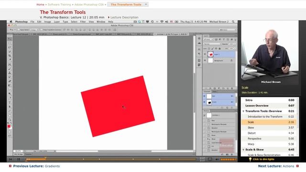Click the player's speaker volume icon

217,159
